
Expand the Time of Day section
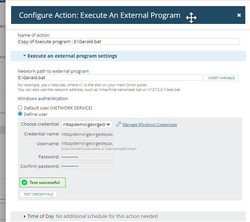pos(25,216)
